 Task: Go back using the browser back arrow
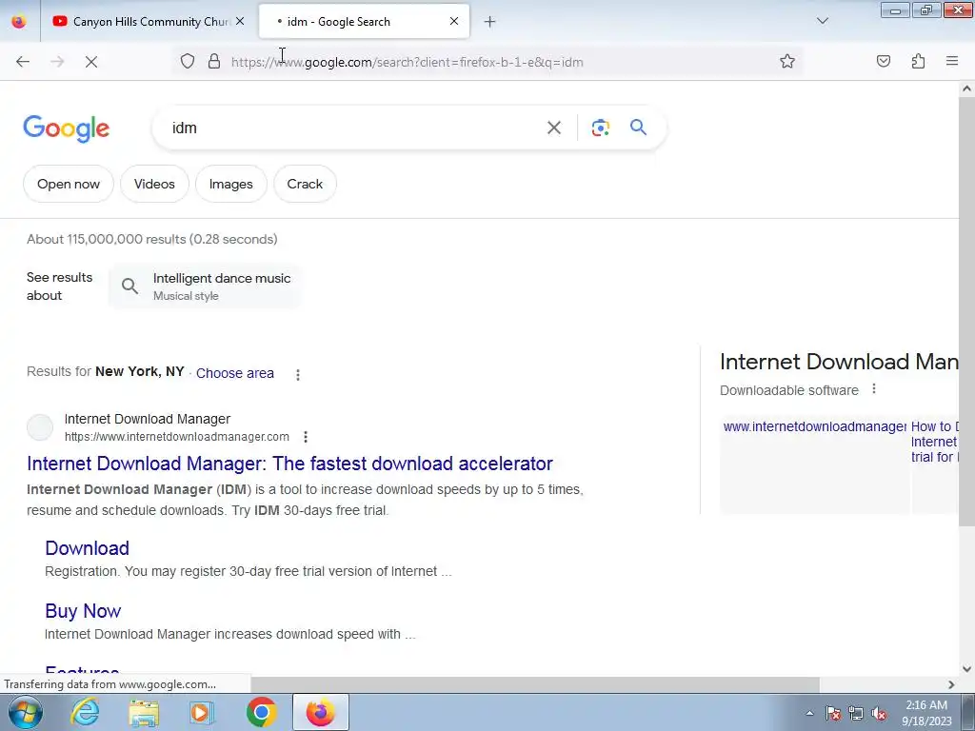click(x=23, y=62)
